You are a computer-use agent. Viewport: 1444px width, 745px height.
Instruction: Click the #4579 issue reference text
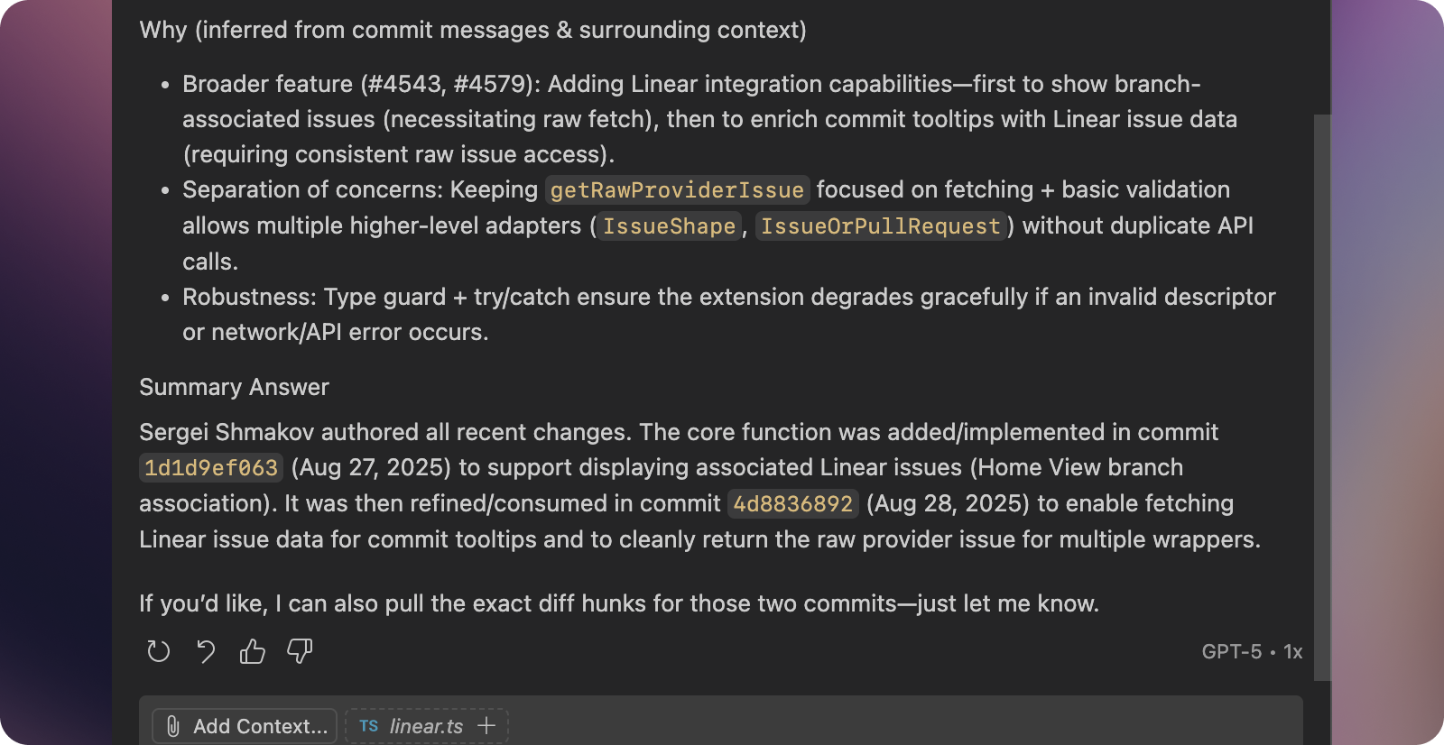[489, 84]
